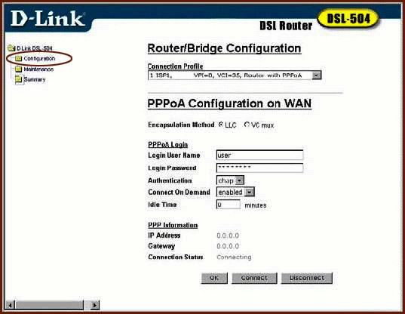Click the right arrow of horizontal scrollbar
405x314 pixels.
click(x=95, y=305)
